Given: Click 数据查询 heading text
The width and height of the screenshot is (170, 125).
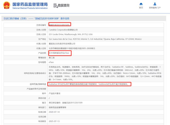Looking at the screenshot, I should (x=64, y=5).
